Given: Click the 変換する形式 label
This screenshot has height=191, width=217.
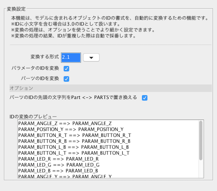Looking at the screenshot, I should click(x=45, y=57).
